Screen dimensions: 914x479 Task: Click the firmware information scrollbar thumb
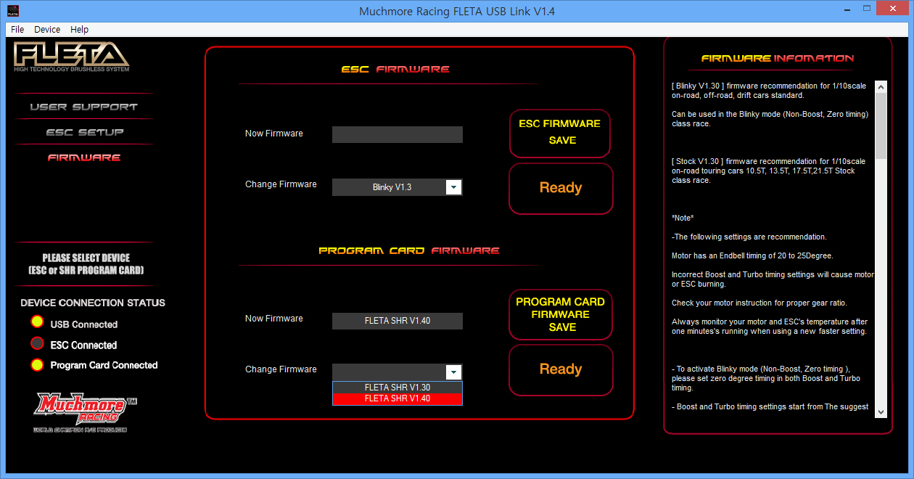point(881,126)
